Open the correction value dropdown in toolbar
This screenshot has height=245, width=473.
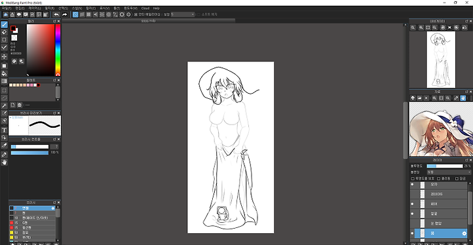pos(183,14)
